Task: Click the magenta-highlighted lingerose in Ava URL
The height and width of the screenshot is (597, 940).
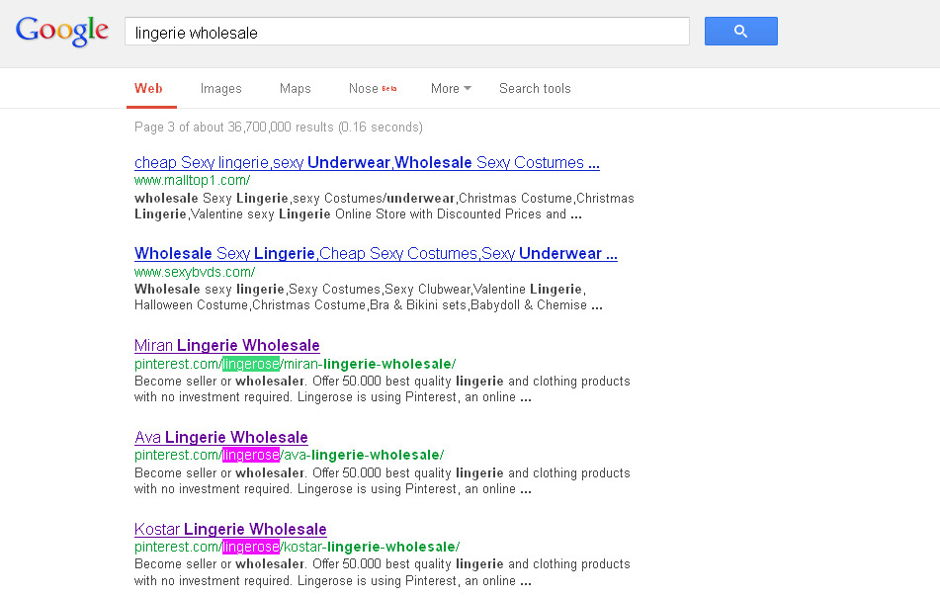Action: coord(251,455)
